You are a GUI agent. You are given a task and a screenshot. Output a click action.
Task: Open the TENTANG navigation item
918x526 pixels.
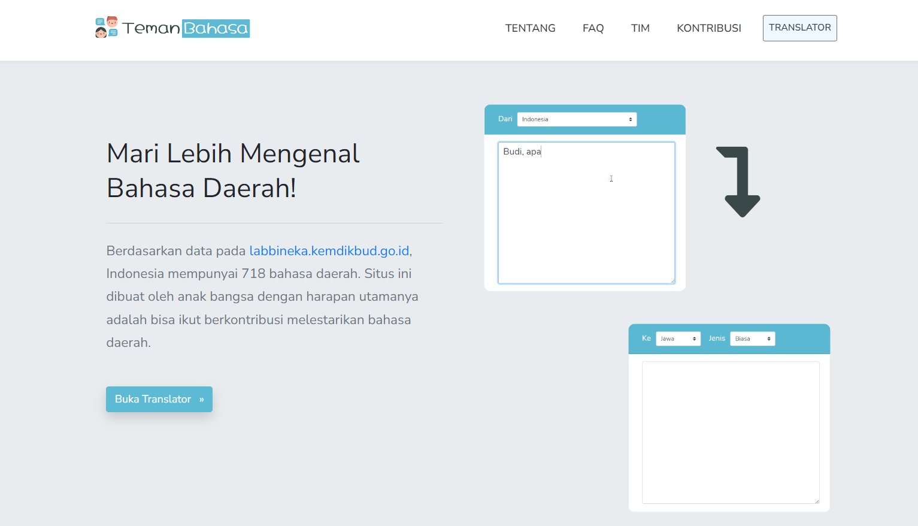click(530, 28)
